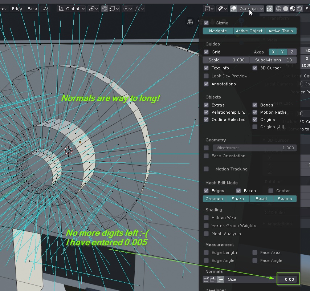Click the Overlays toggle icon
310x291 pixels.
[x=233, y=9]
